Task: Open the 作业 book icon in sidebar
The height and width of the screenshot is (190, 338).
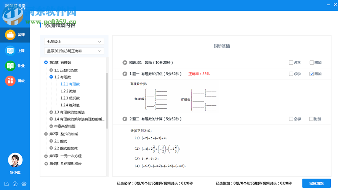Action: click(10, 66)
